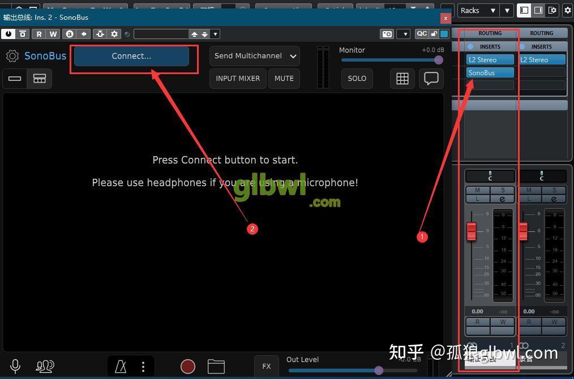The width and height of the screenshot is (574, 379).
Task: Switch to the ROUTING tab on the rack
Action: (490, 33)
